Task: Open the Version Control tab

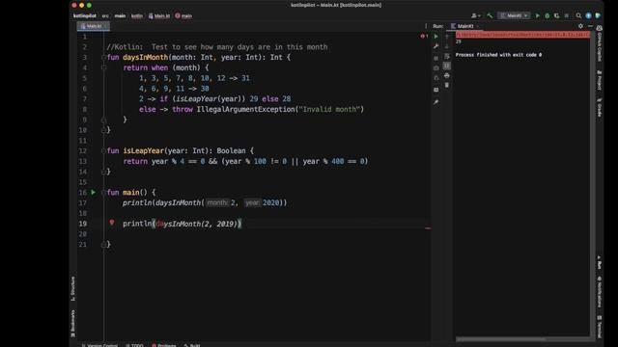Action: click(99, 345)
